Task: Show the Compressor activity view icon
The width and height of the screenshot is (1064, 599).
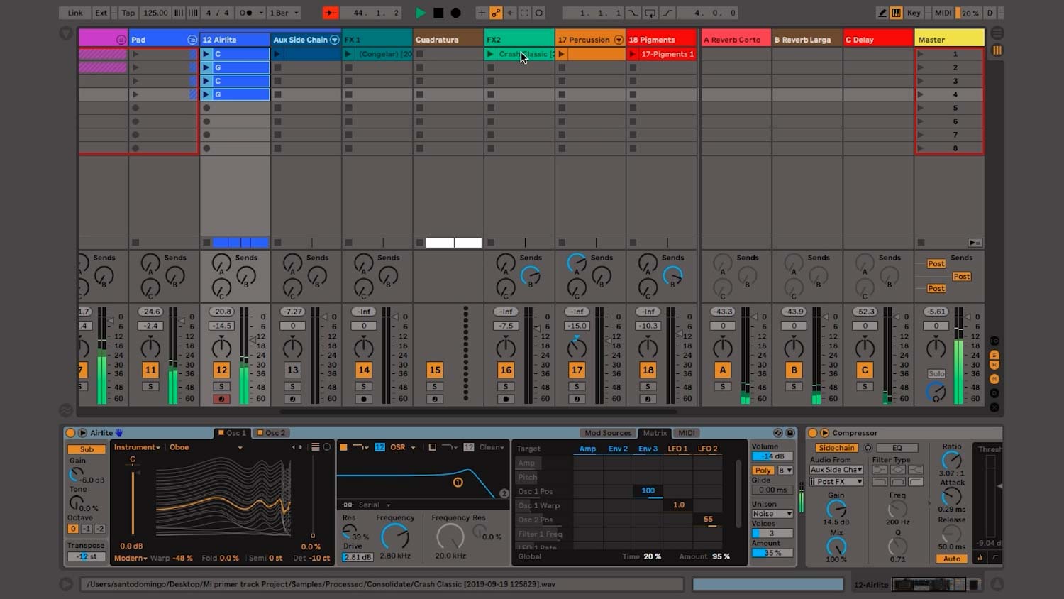Action: (x=981, y=558)
